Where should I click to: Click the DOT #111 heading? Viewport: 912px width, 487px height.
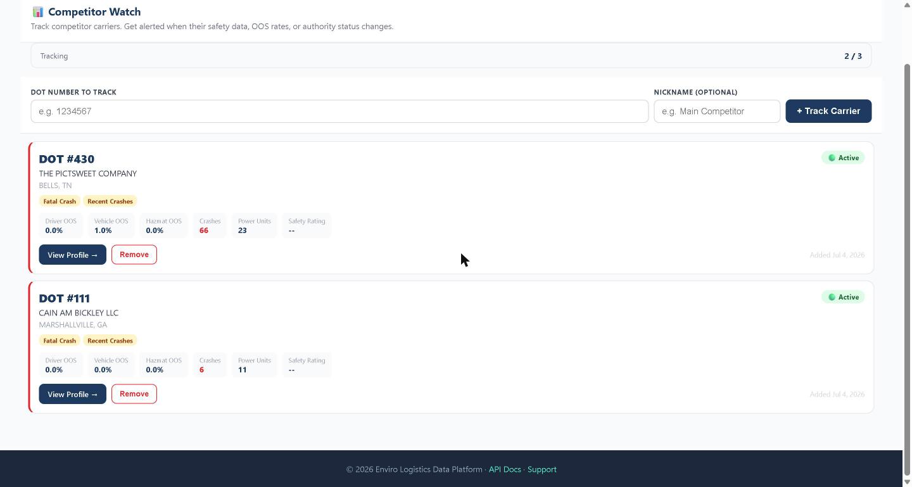coord(65,298)
